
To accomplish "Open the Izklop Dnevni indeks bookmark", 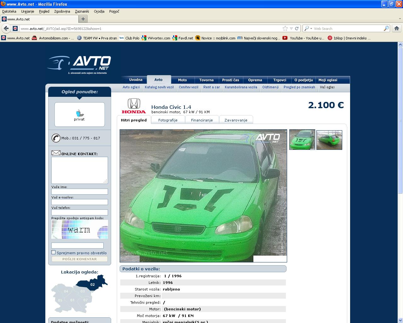I will (x=349, y=38).
